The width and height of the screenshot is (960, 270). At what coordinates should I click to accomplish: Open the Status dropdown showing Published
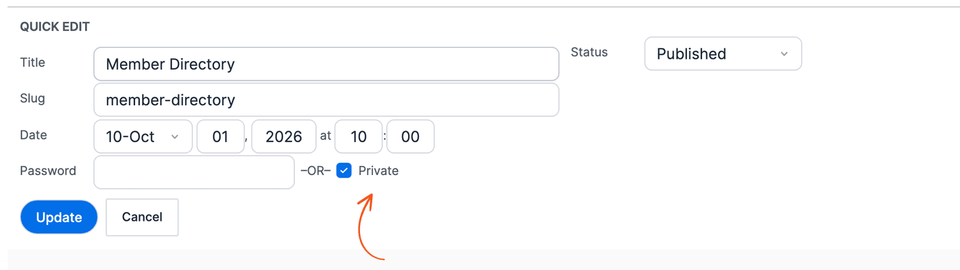[x=723, y=53]
